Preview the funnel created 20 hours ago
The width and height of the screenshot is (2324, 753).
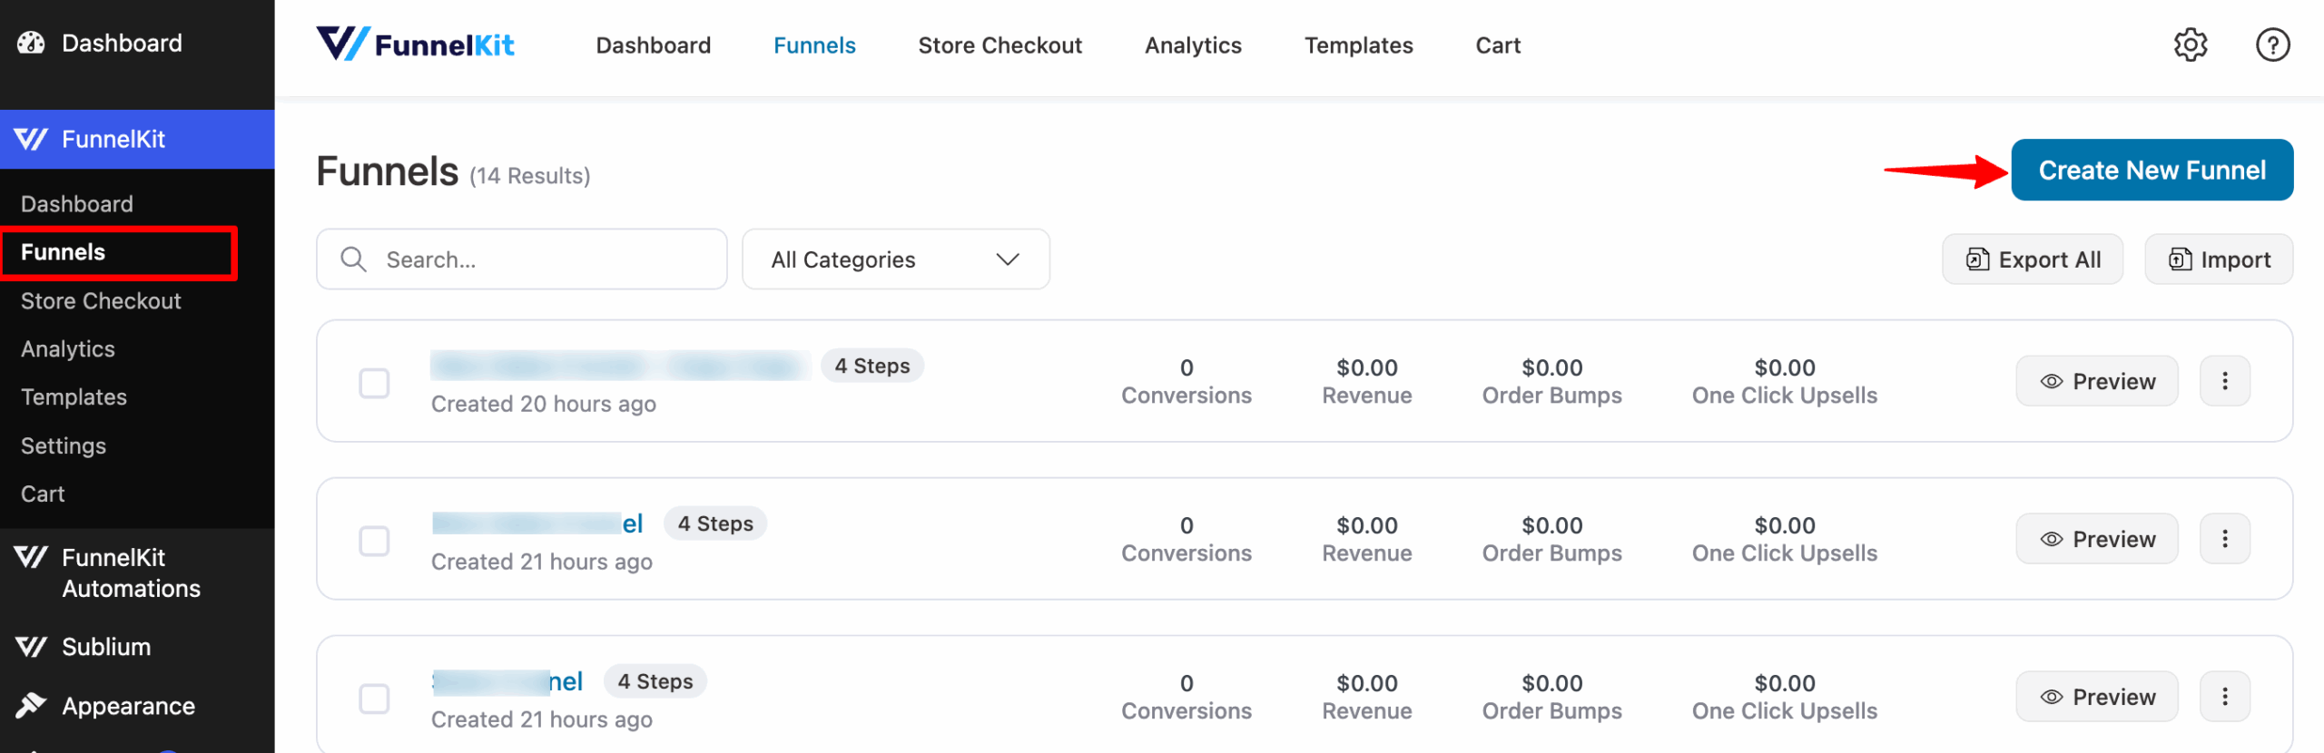(x=2096, y=381)
